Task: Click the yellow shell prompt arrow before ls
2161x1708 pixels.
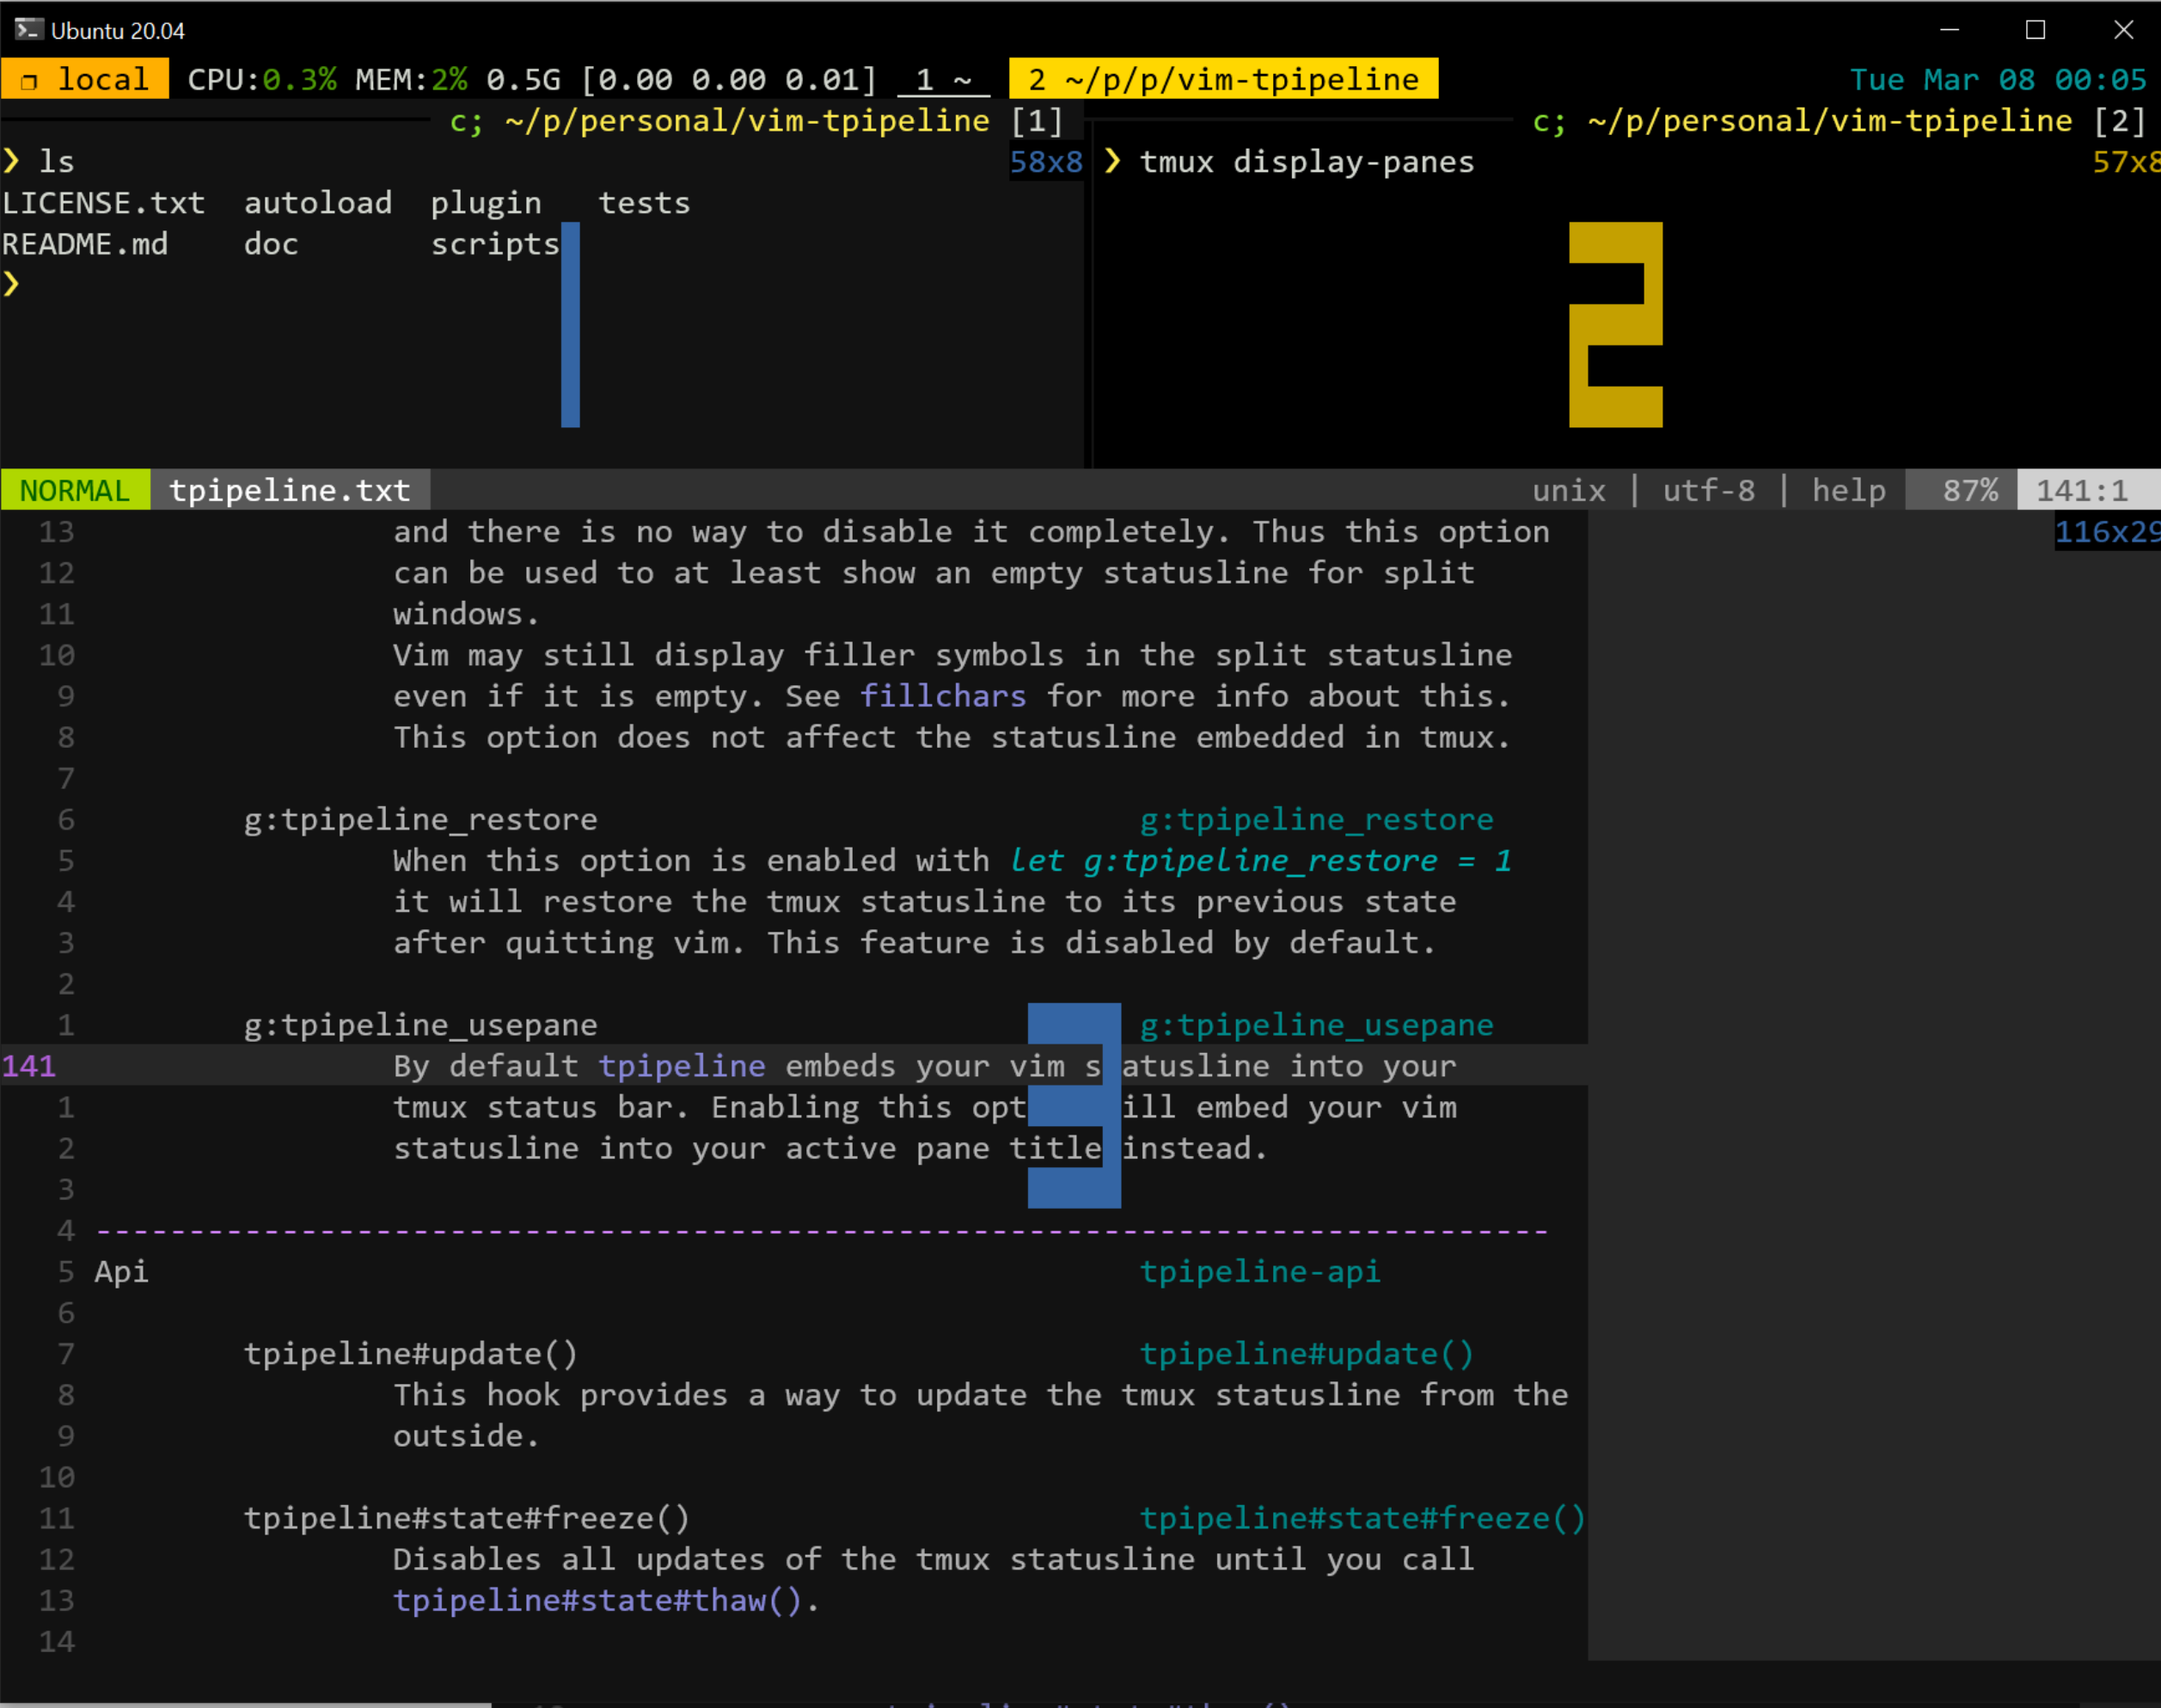Action: tap(12, 161)
